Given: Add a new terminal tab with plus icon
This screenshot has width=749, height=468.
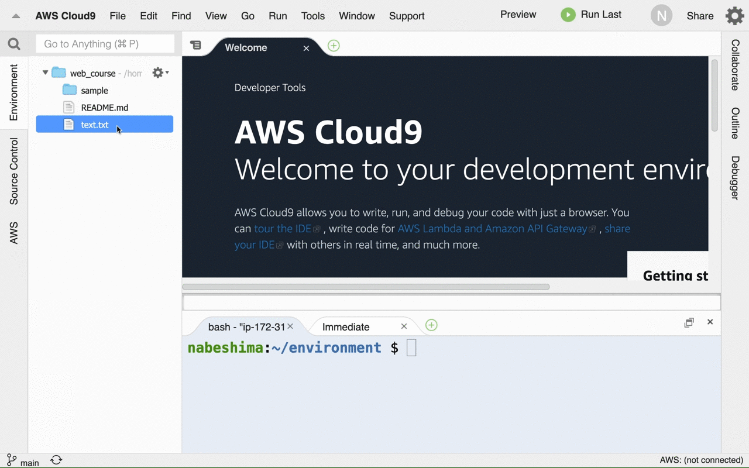Looking at the screenshot, I should tap(431, 325).
